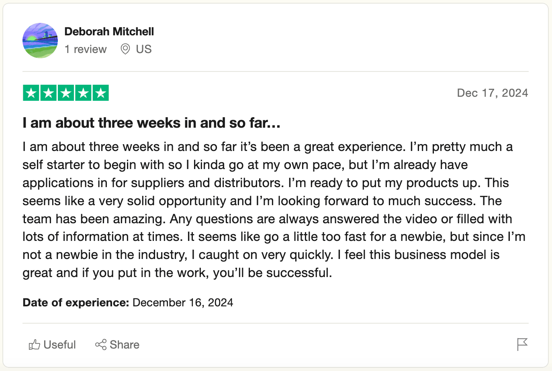Flag this review using the flag icon
Screen dimensions: 552x371
522,344
